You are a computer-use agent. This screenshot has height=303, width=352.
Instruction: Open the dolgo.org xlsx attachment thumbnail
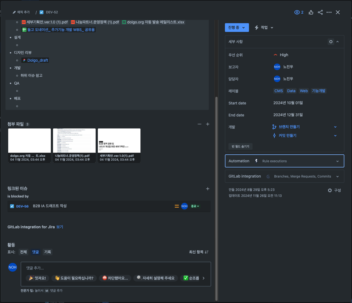point(30,146)
